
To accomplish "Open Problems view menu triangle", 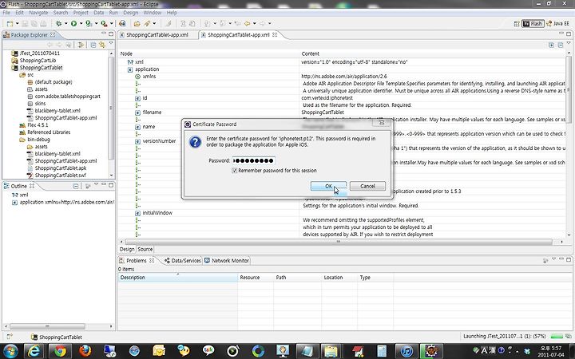I will (x=553, y=259).
